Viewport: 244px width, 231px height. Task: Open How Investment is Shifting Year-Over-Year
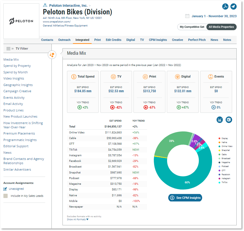[x=23, y=125]
